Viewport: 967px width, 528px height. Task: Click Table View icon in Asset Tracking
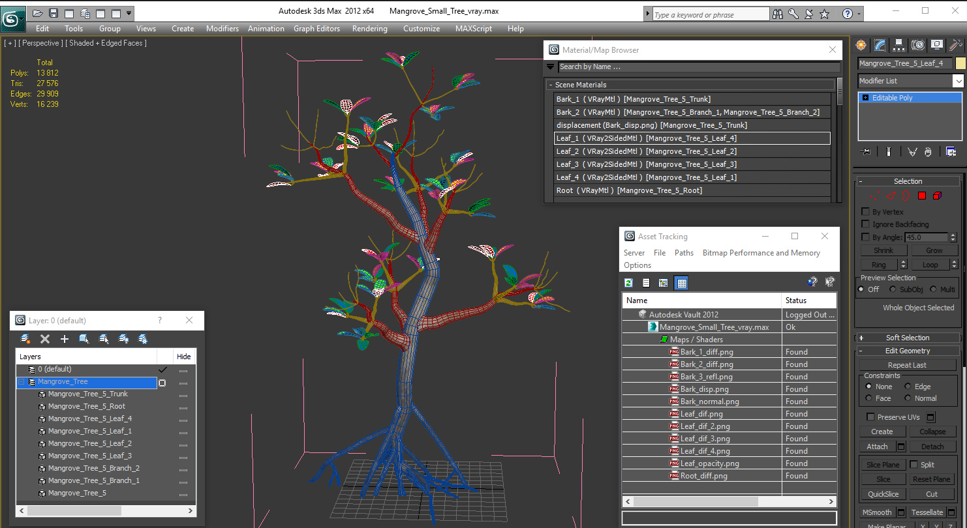point(682,283)
